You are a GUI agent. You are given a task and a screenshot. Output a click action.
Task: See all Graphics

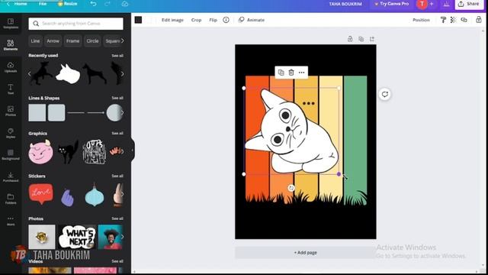(x=117, y=133)
